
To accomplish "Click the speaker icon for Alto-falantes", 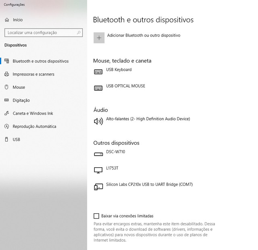I will (98, 121).
